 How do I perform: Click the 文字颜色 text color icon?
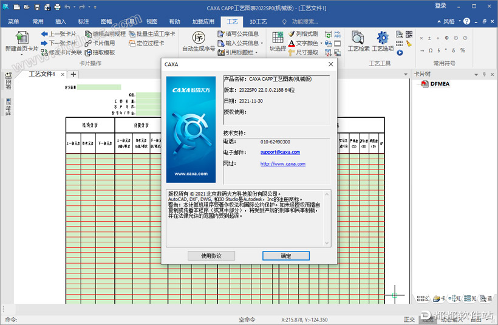point(292,43)
